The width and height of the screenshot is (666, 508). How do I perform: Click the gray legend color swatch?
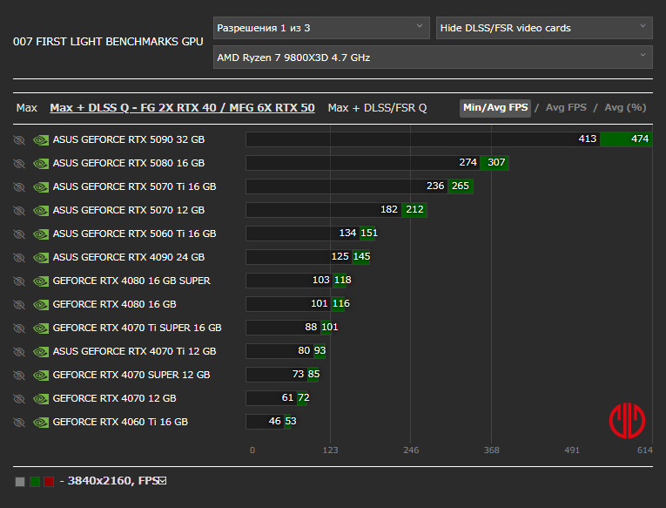click(x=20, y=482)
